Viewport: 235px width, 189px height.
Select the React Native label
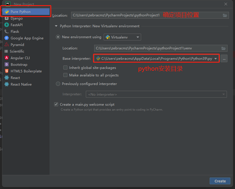tap(21, 84)
